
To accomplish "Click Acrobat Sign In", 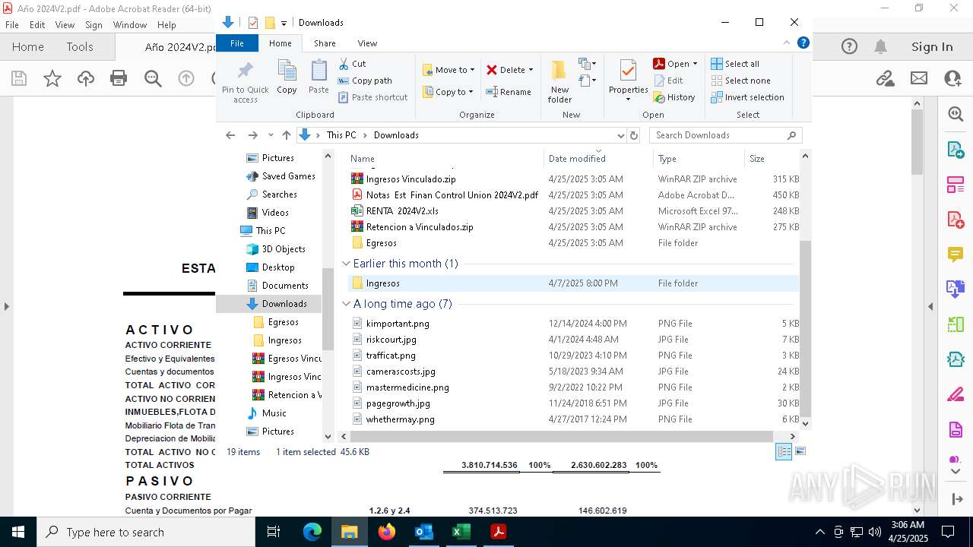I will coord(932,47).
